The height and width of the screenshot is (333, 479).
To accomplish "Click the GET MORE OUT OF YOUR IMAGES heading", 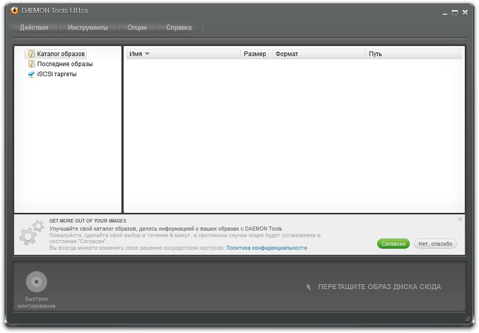I will [88, 221].
